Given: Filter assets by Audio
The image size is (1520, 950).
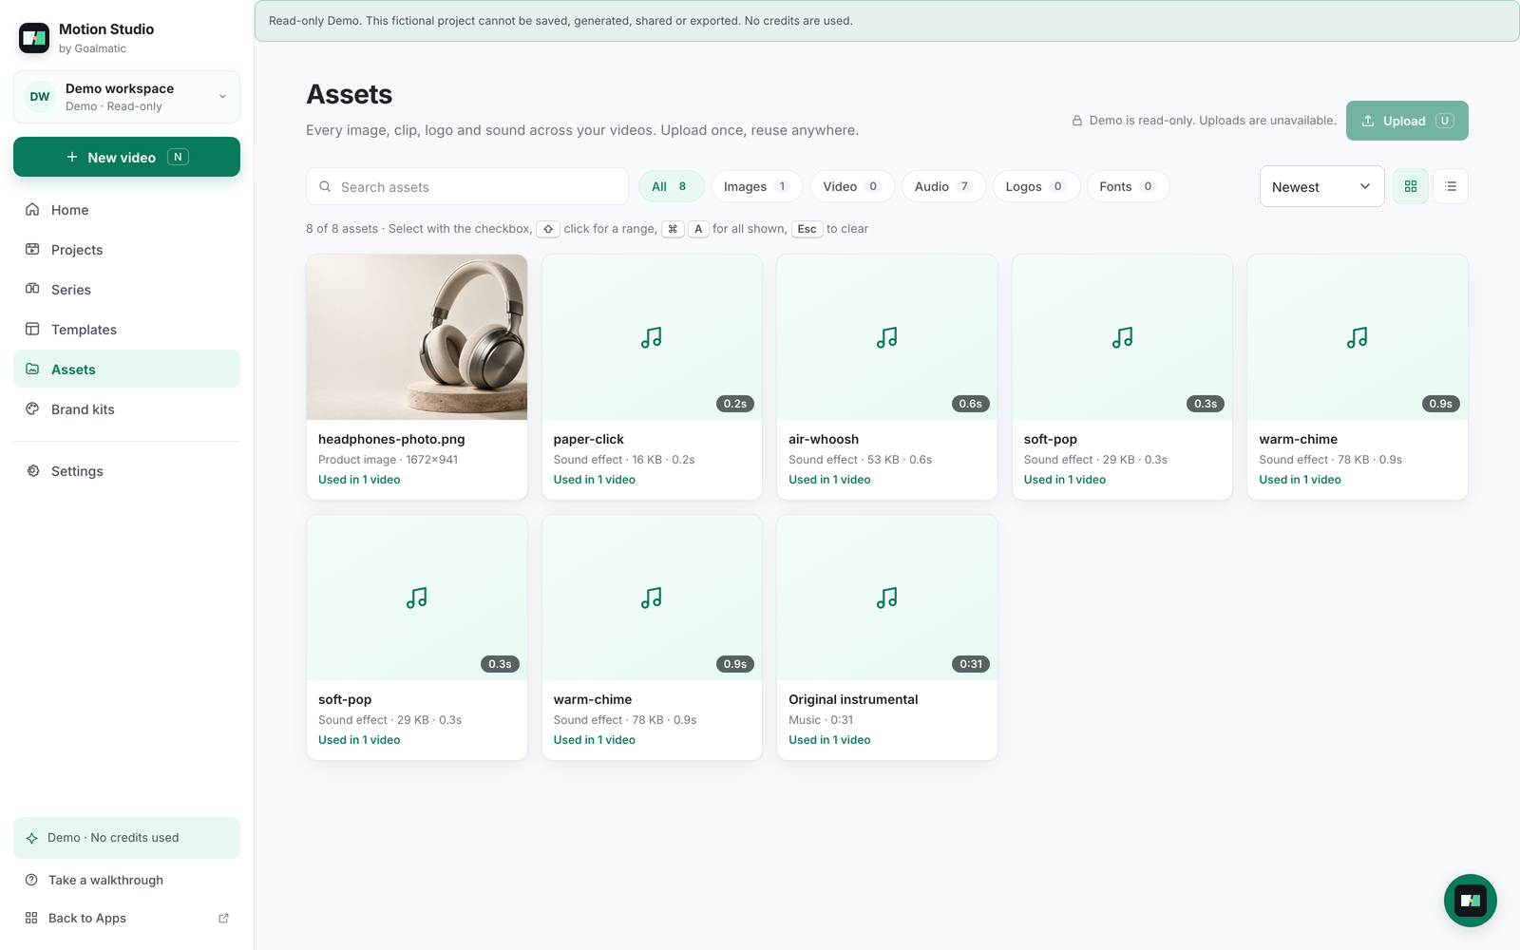Looking at the screenshot, I should (x=943, y=186).
